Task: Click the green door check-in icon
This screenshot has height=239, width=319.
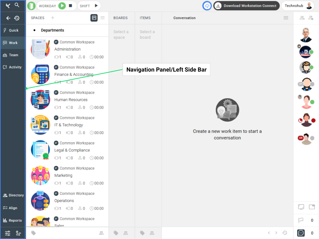Action: [x=31, y=6]
